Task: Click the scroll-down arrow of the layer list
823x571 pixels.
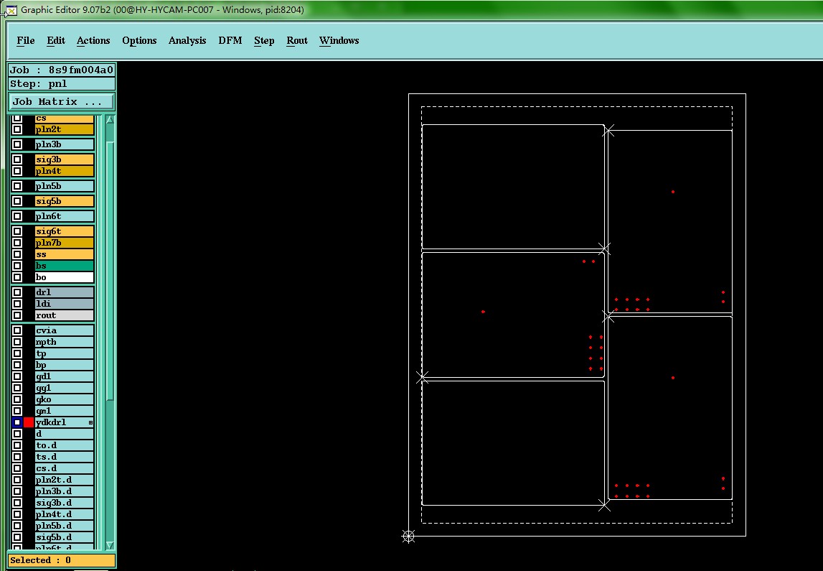Action: pyautogui.click(x=110, y=545)
